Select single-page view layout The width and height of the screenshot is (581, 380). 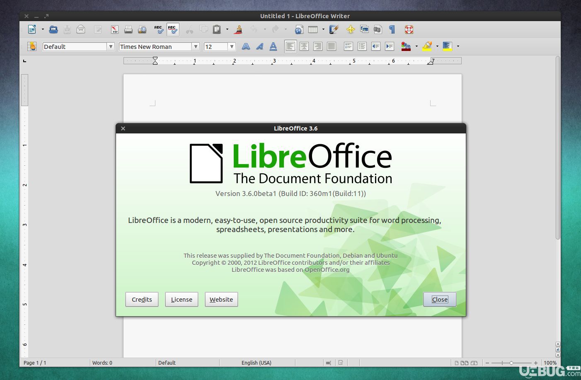click(x=457, y=363)
